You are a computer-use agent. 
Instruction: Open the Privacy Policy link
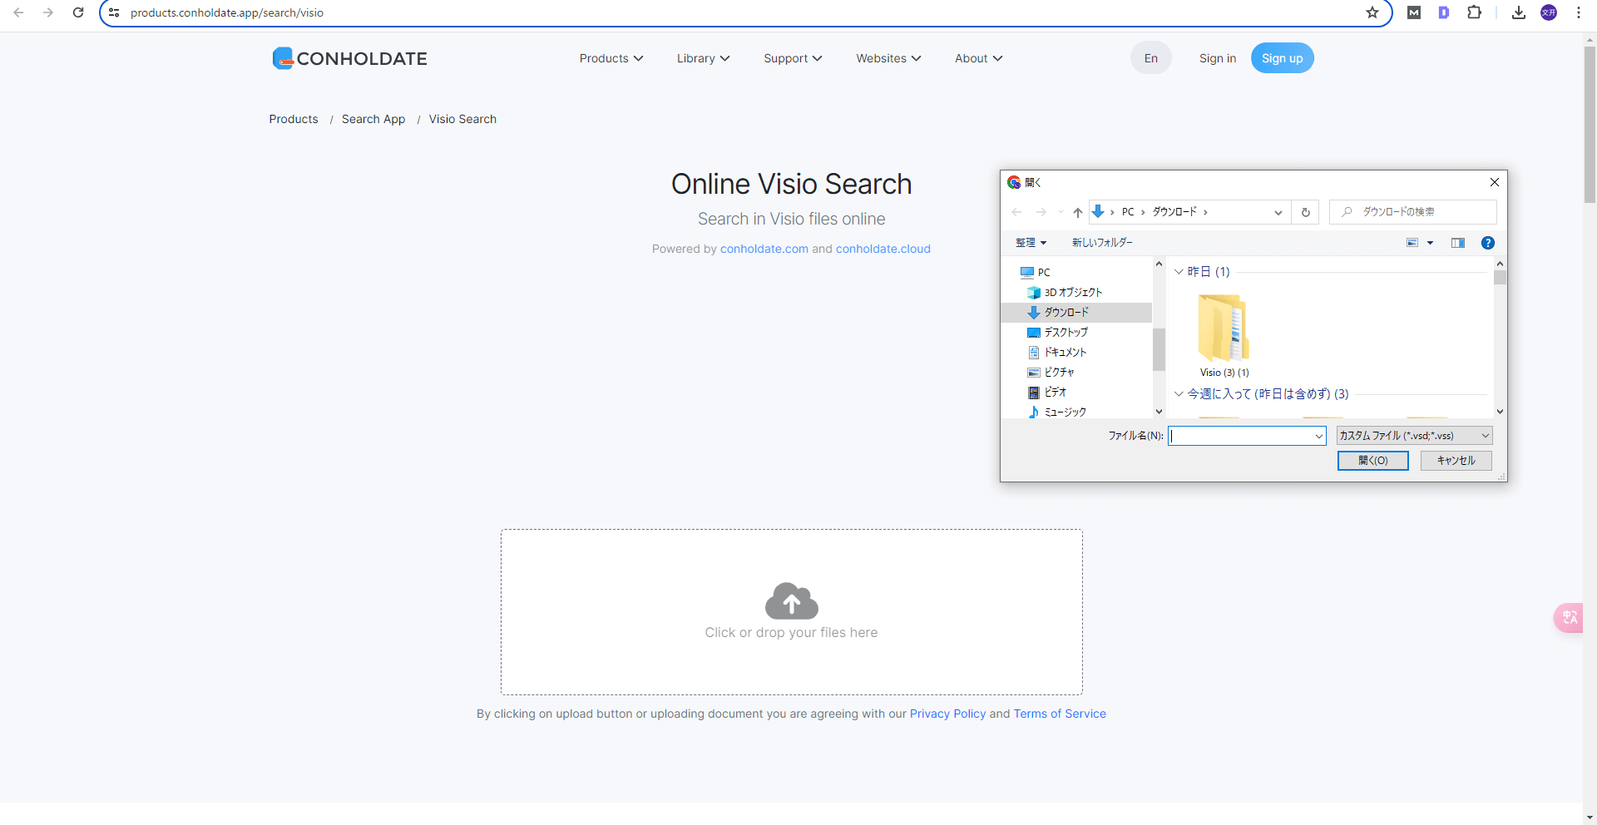tap(947, 714)
